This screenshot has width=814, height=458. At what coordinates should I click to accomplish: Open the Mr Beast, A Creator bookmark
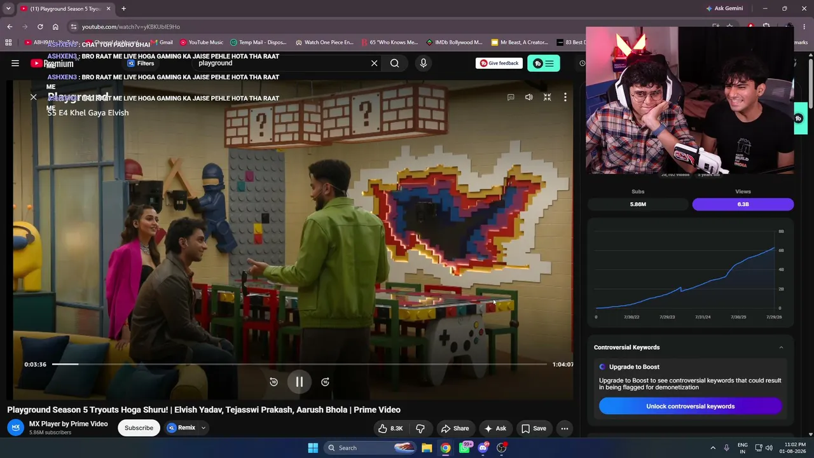point(520,43)
